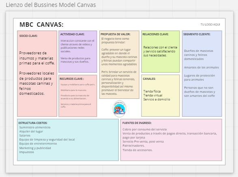This screenshot has height=177, width=238.
Task: Click the 'SOCIO CLAVE:' header
Action: [28, 36]
